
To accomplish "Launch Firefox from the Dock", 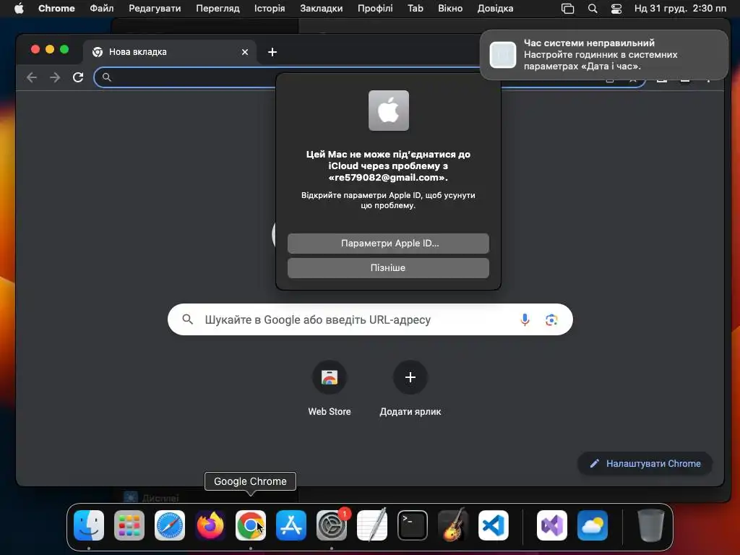I will coord(210,525).
